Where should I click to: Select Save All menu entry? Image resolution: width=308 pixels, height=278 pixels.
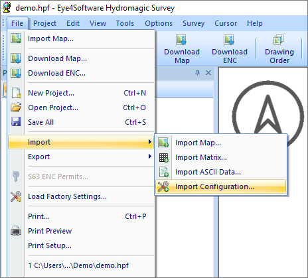click(81, 122)
